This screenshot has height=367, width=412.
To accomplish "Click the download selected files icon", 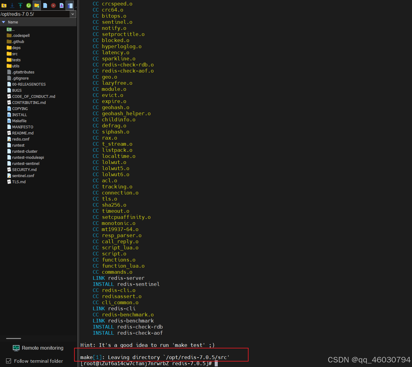I will (12, 5).
